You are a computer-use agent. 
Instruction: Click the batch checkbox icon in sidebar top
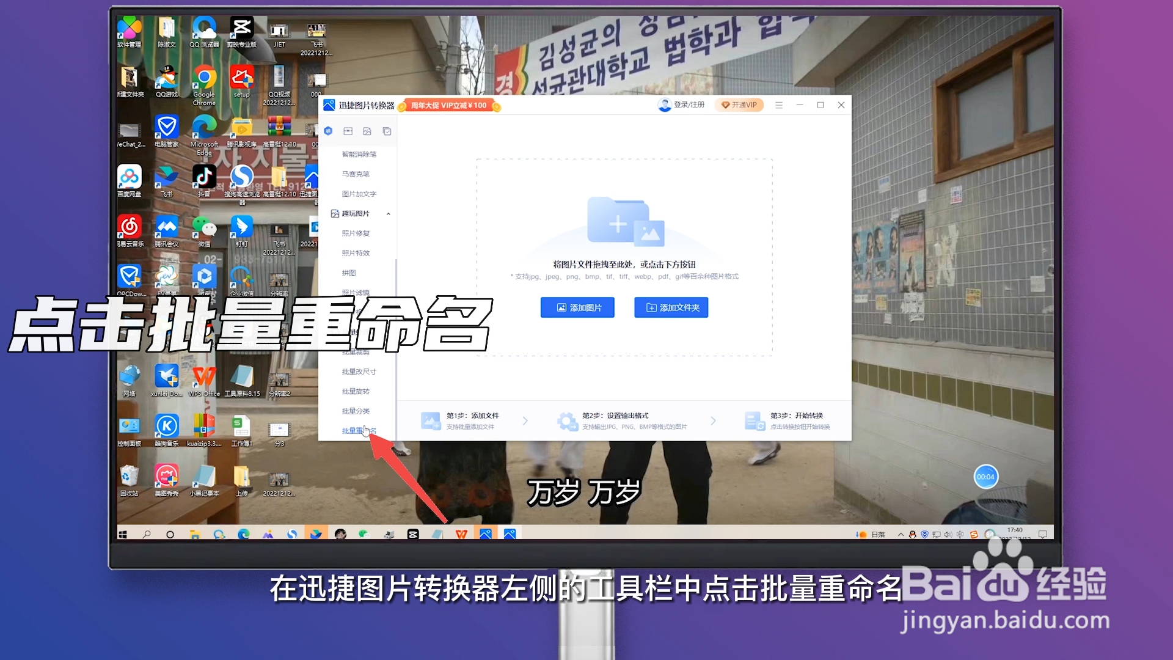click(387, 131)
